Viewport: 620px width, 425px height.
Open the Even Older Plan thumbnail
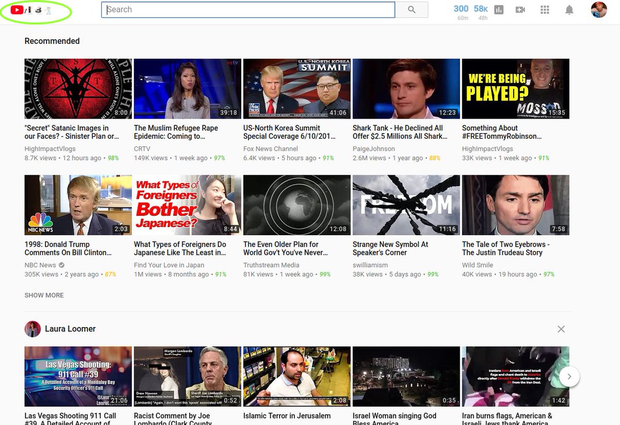(297, 205)
